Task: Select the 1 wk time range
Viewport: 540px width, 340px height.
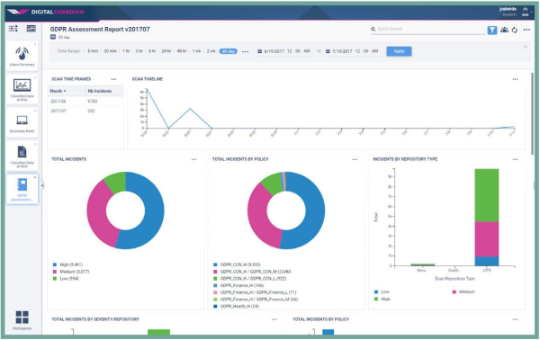Action: pyautogui.click(x=196, y=51)
